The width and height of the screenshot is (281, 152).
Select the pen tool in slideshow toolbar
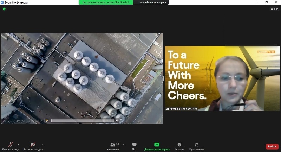click(13, 121)
